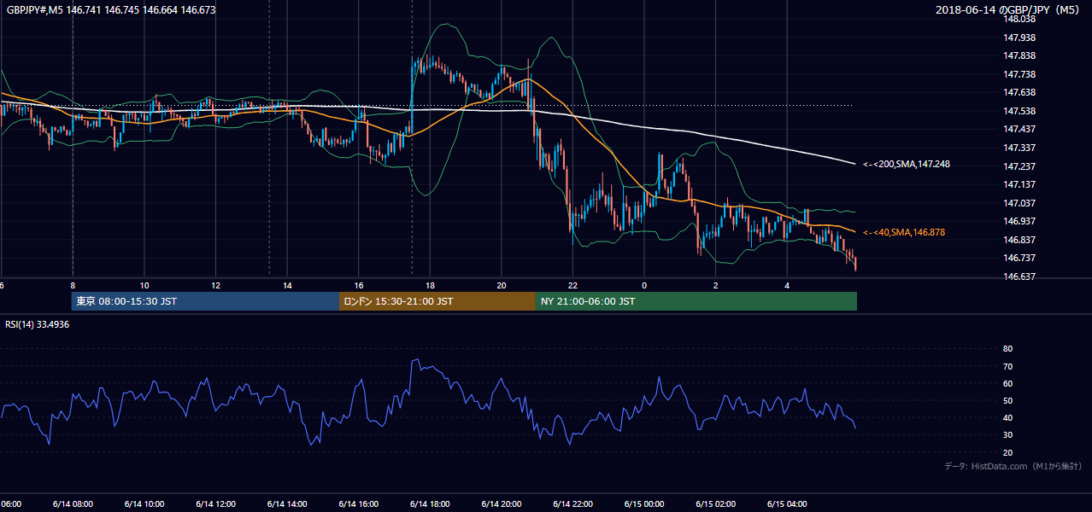Click price axis label 148.038
Screen dimensions: 1092x512
click(1020, 19)
